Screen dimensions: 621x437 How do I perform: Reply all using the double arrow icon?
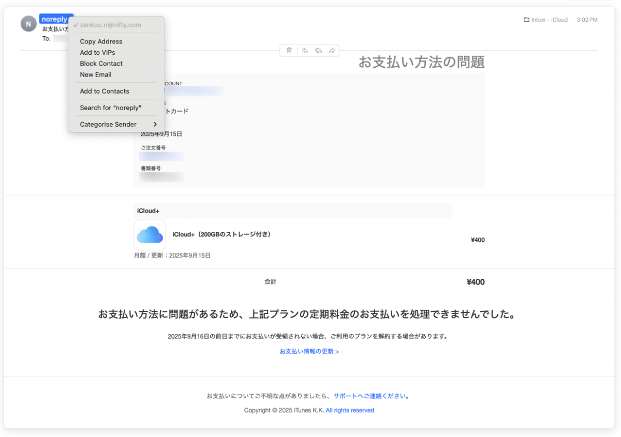[x=318, y=50]
